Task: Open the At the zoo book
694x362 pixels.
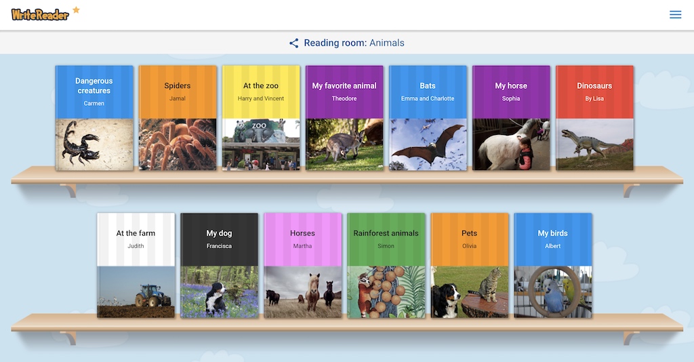Action: coord(261,118)
